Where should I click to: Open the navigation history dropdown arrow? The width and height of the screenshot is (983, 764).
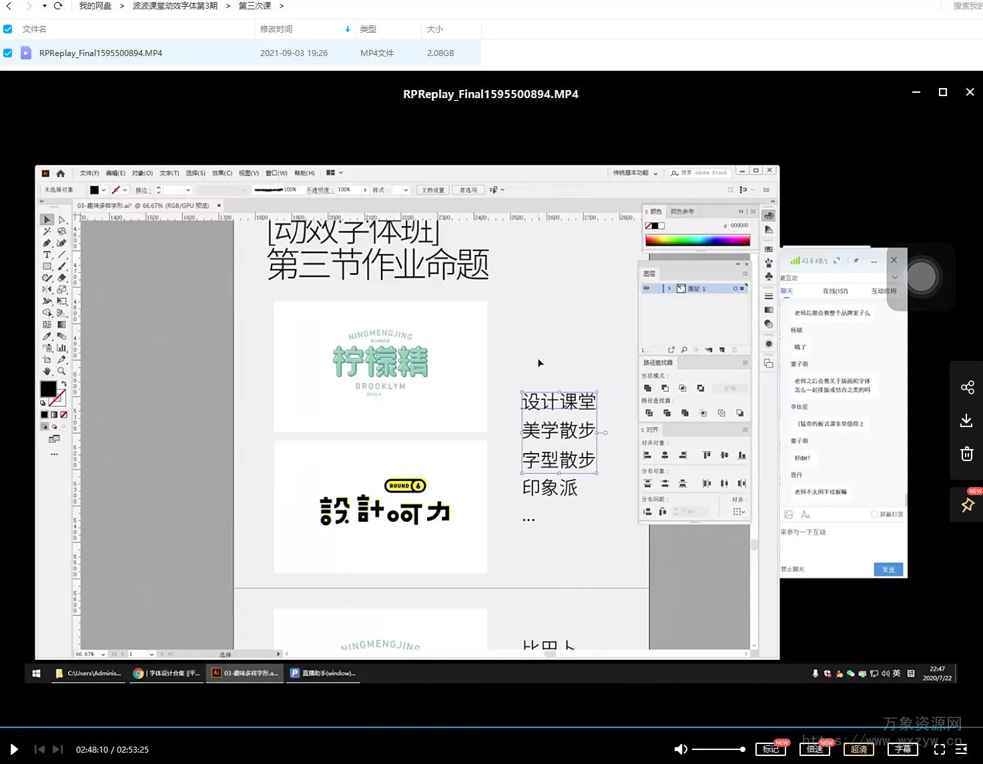(44, 6)
